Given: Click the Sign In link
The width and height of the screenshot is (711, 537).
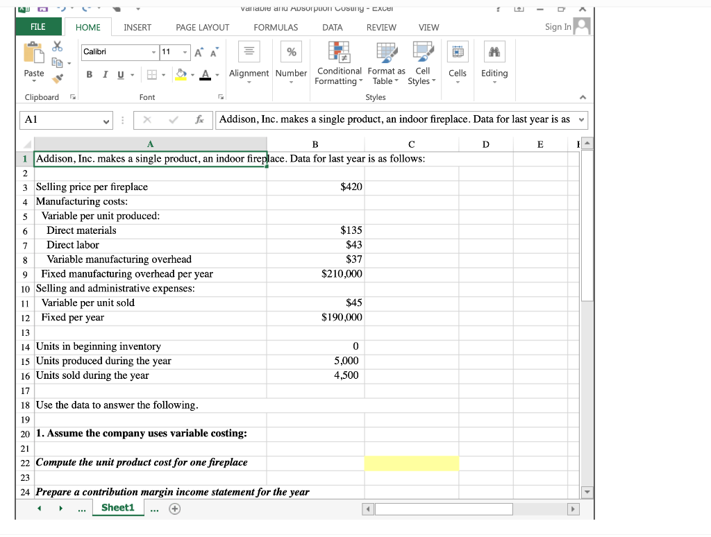Looking at the screenshot, I should click(558, 26).
